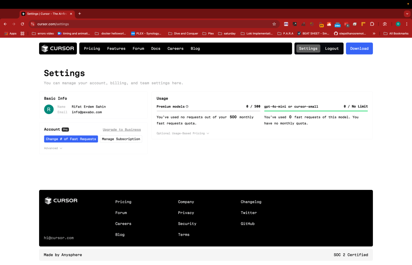Viewport: 412px width, 265px height.
Task: Open the Chrome three-dot menu
Action: pyautogui.click(x=407, y=24)
